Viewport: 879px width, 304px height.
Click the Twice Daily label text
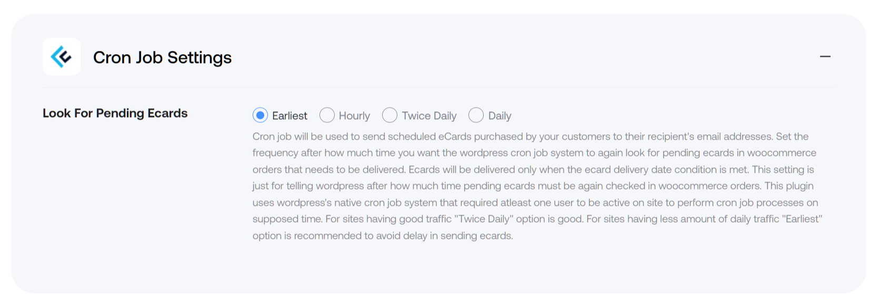[429, 116]
